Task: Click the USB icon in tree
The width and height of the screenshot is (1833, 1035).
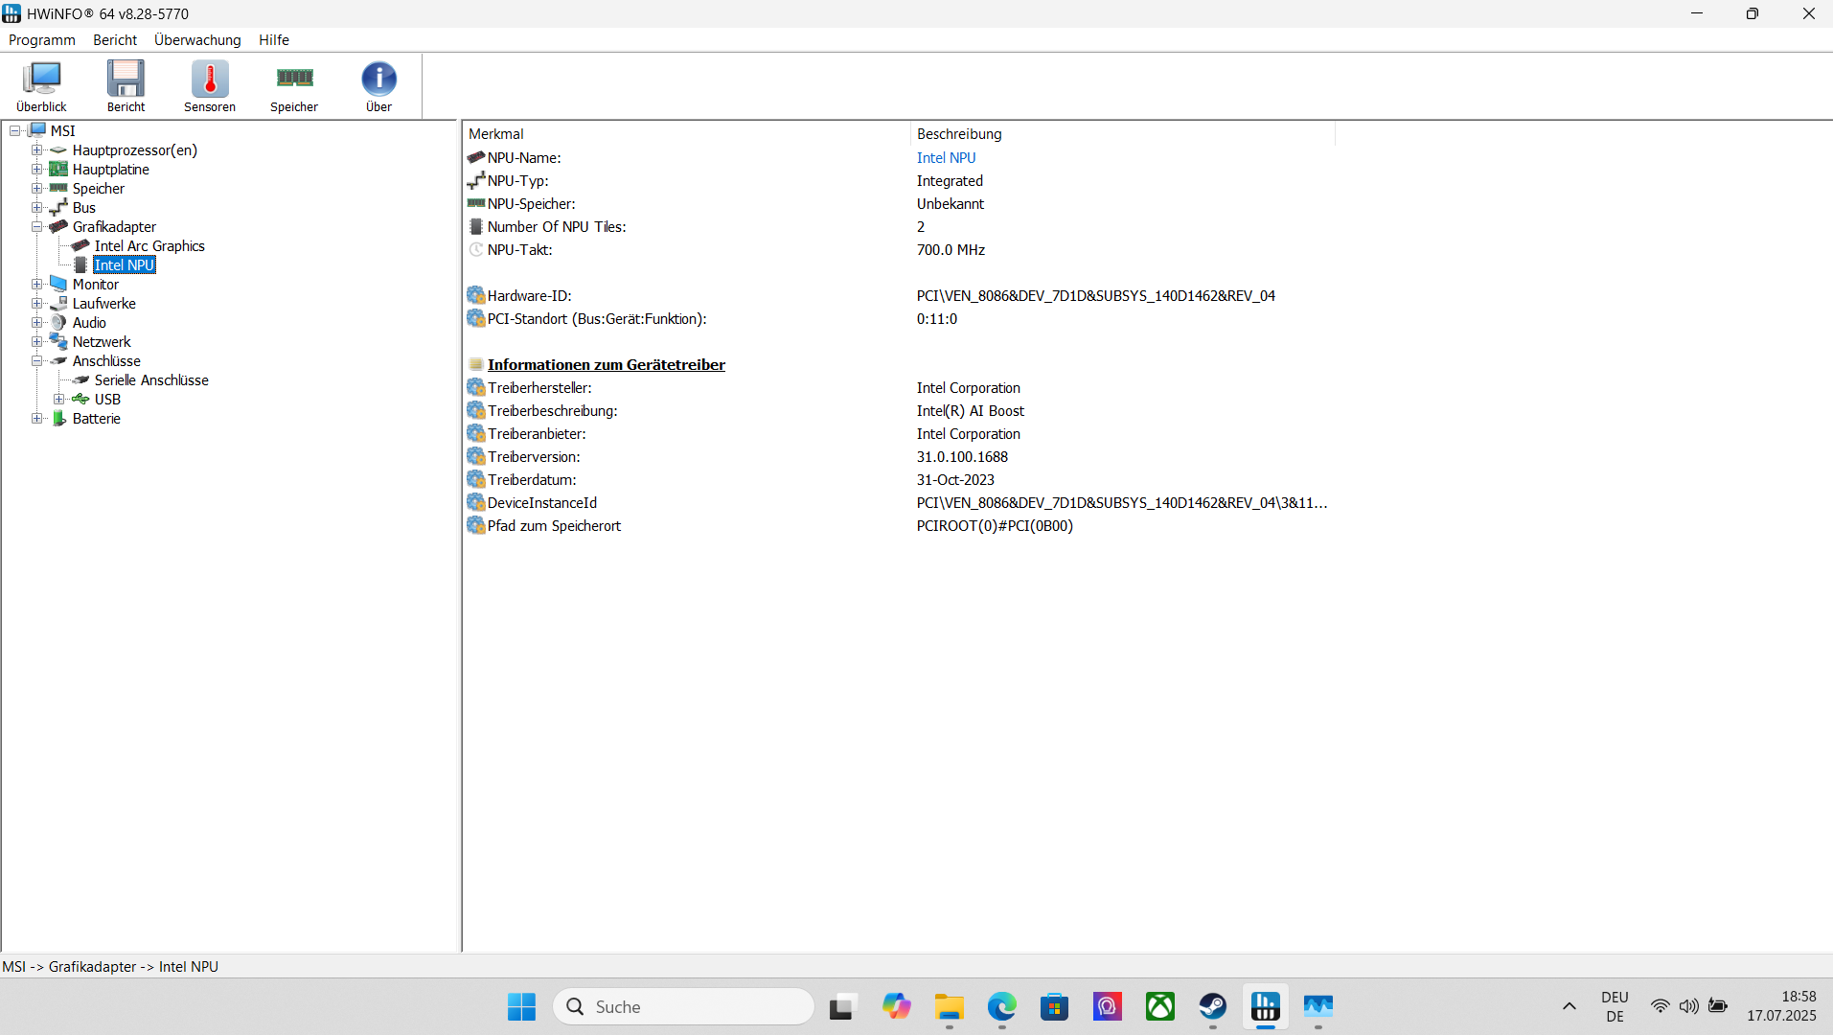Action: (80, 399)
